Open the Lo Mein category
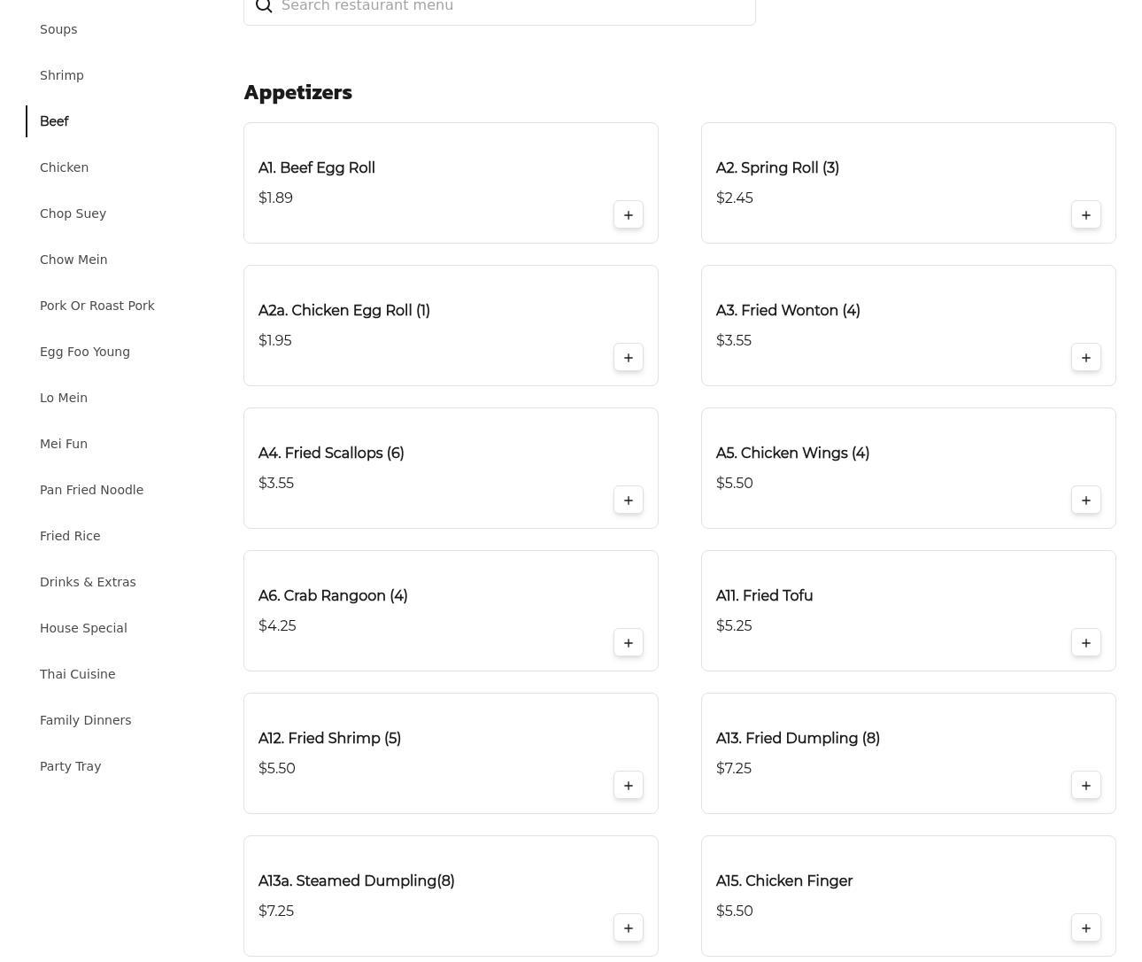 (64, 398)
